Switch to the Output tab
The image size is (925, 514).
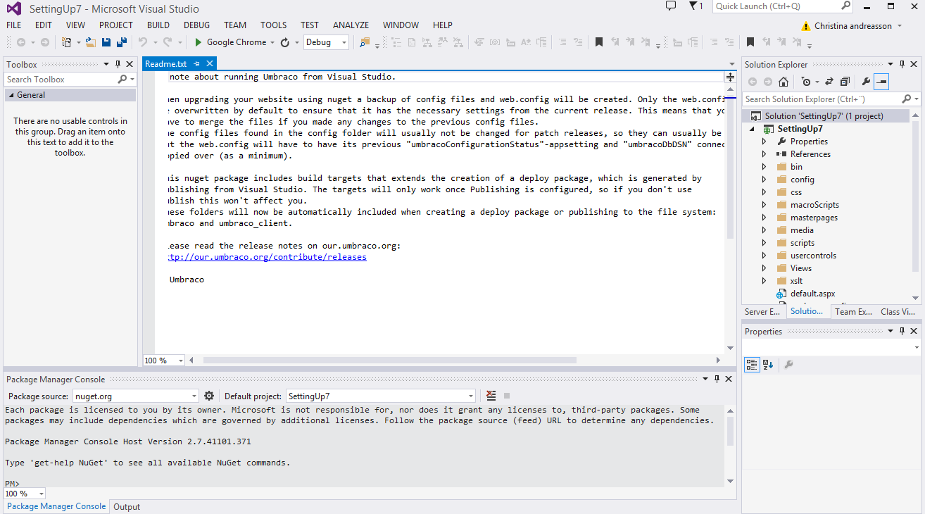pyautogui.click(x=127, y=507)
